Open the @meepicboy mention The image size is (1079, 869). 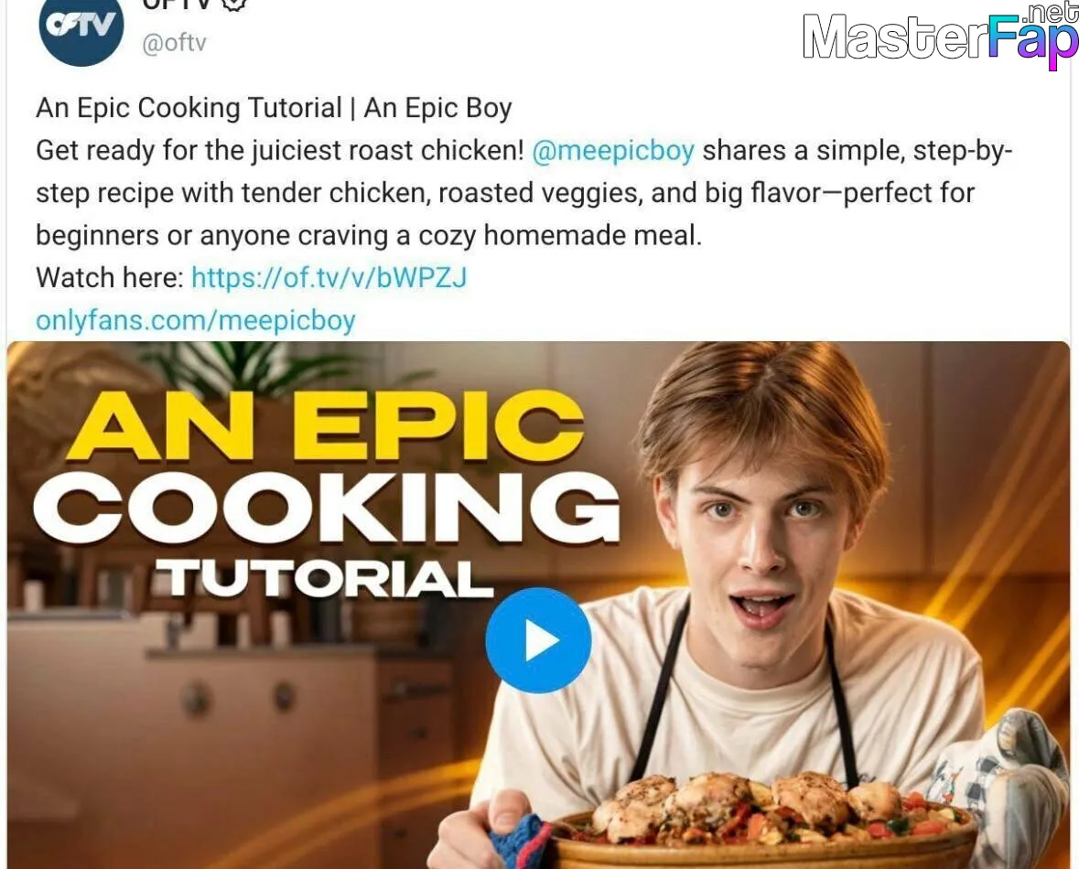pyautogui.click(x=613, y=150)
